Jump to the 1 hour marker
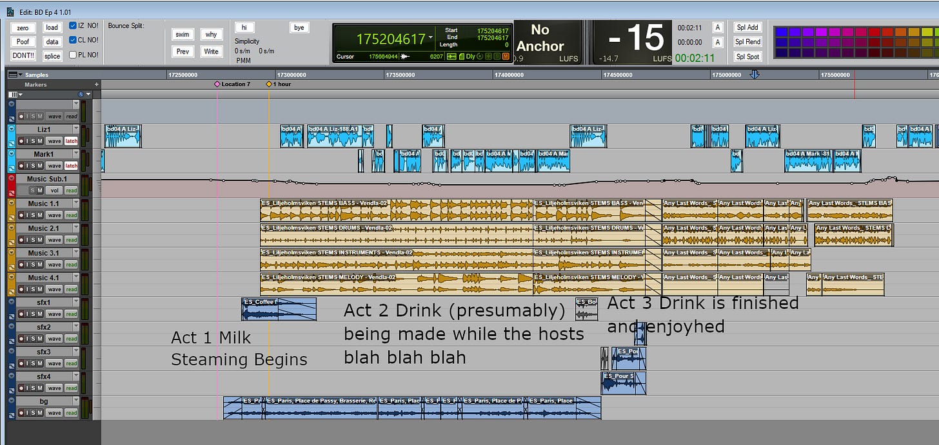The image size is (939, 445). click(x=269, y=84)
